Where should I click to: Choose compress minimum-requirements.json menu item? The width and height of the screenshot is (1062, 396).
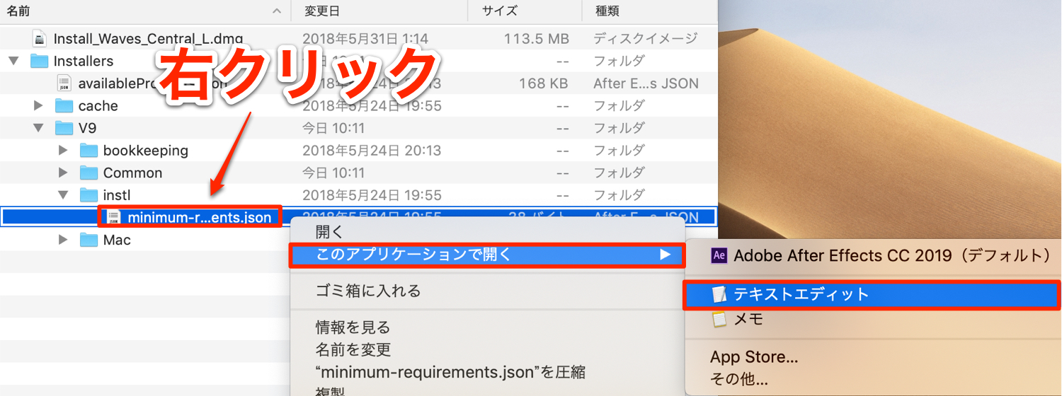point(488,372)
